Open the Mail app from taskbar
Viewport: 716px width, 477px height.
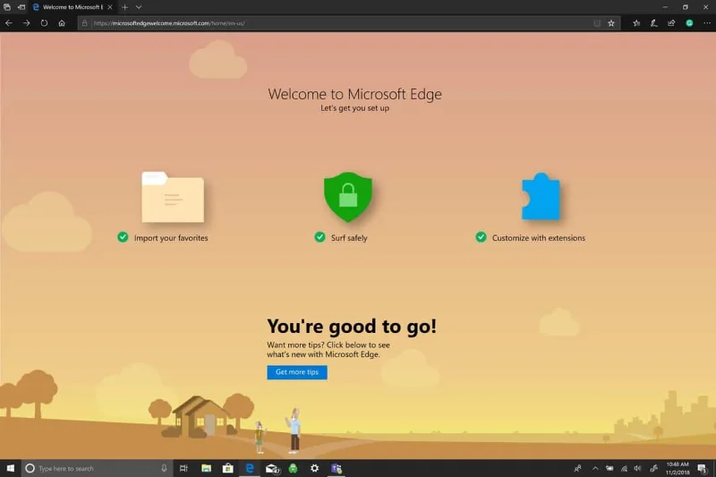(272, 468)
